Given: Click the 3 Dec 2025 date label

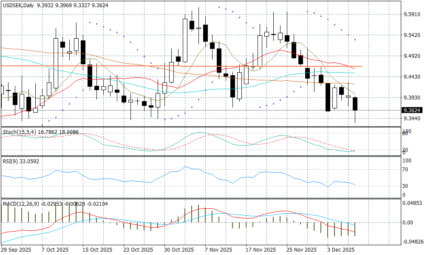Looking at the screenshot, I should pos(340,249).
